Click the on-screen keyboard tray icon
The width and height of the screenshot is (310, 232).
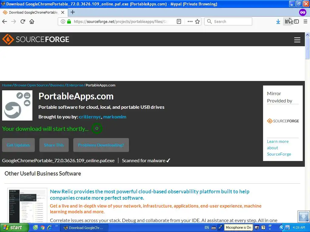tap(214, 228)
